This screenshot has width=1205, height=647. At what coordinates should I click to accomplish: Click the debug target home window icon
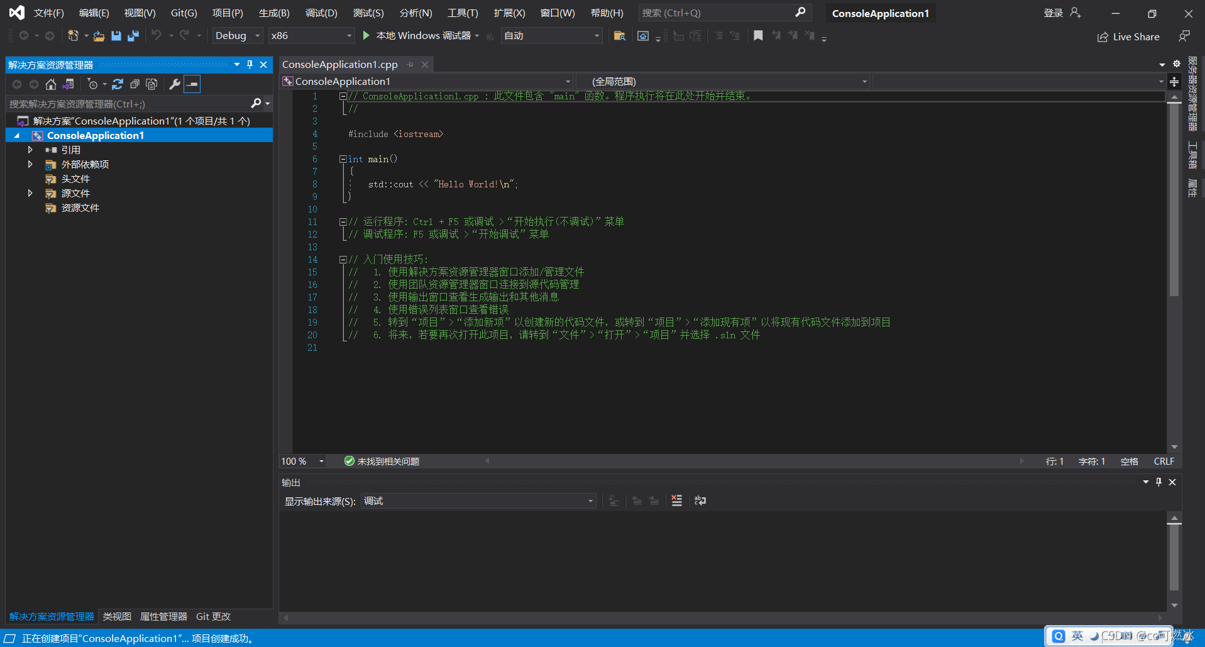[x=642, y=36]
